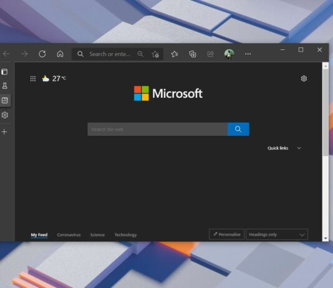Image resolution: width=333 pixels, height=288 pixels.
Task: Open the Favorites list
Action: click(x=175, y=54)
